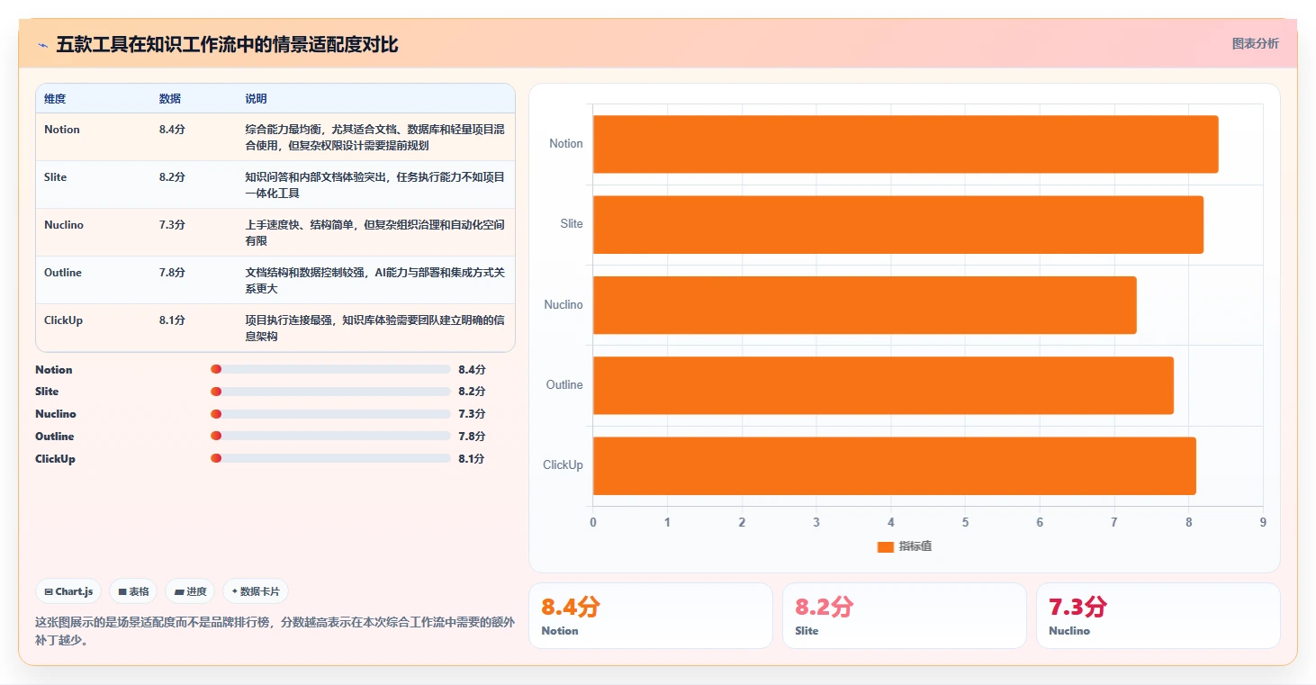Viewport: 1316px width, 685px height.
Task: Click the 图表分析 label
Action: tap(1255, 43)
